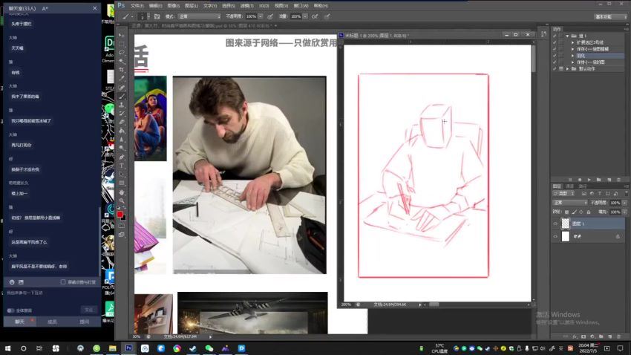The width and height of the screenshot is (631, 355).
Task: Toggle the mute-all switch in chat window
Action: click(x=10, y=310)
